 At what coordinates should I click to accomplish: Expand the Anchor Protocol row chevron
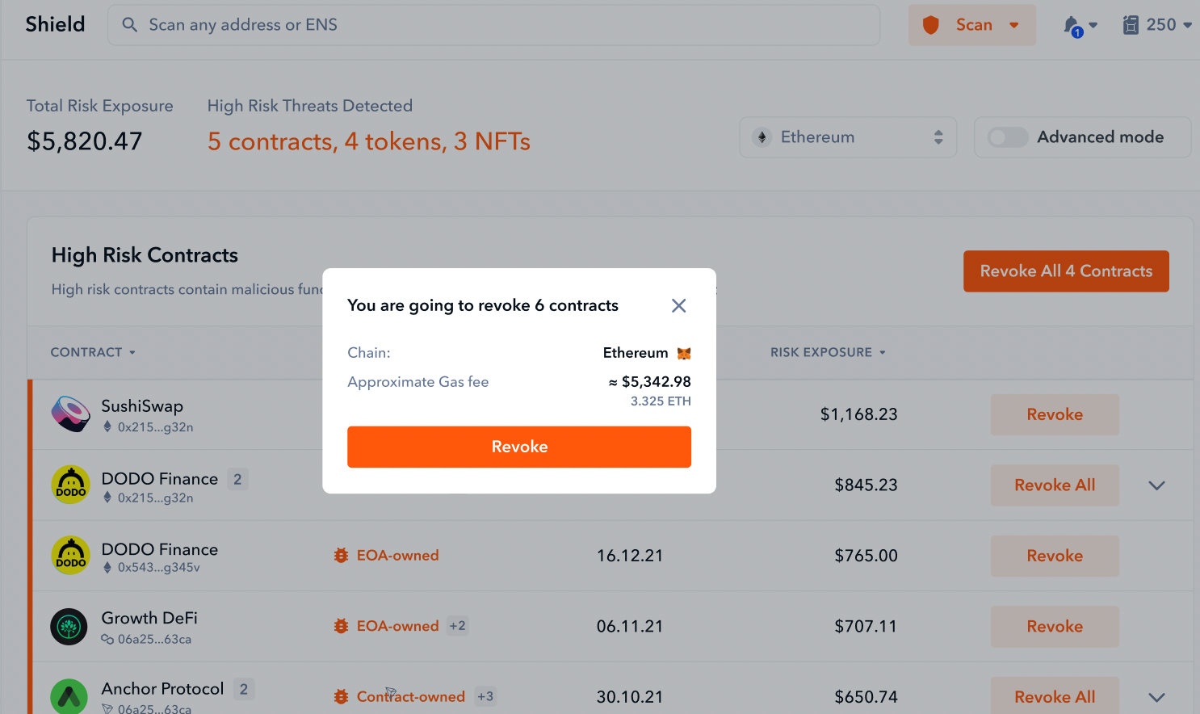[1156, 697]
